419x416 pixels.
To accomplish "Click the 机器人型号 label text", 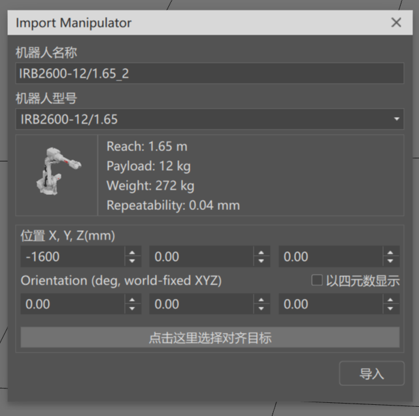I will [x=46, y=98].
